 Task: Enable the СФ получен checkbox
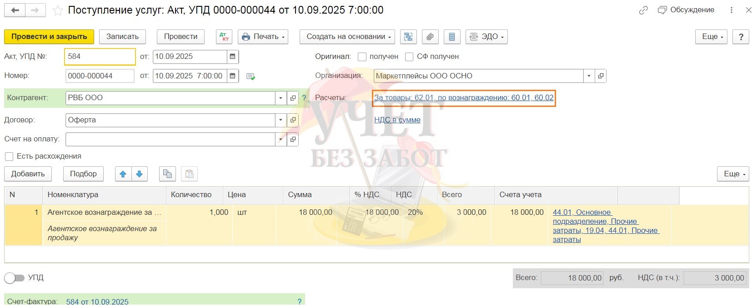click(409, 57)
